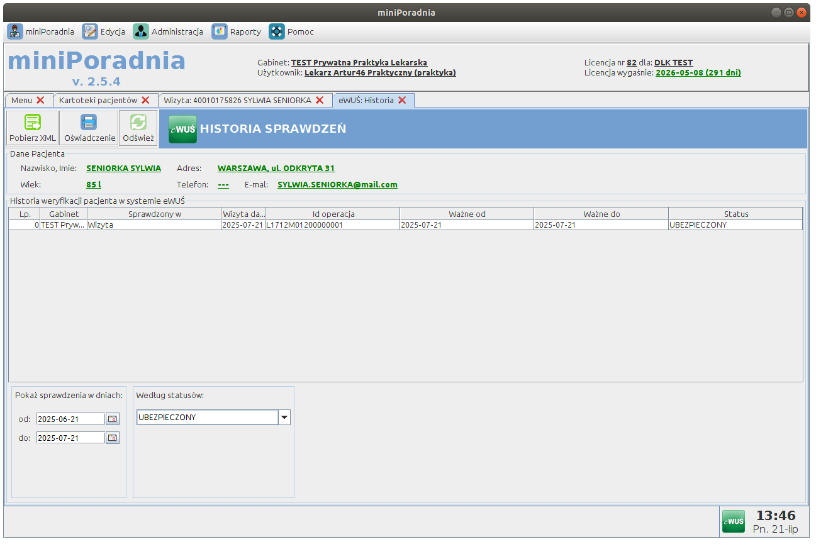Click the 'od' date input field

70,419
